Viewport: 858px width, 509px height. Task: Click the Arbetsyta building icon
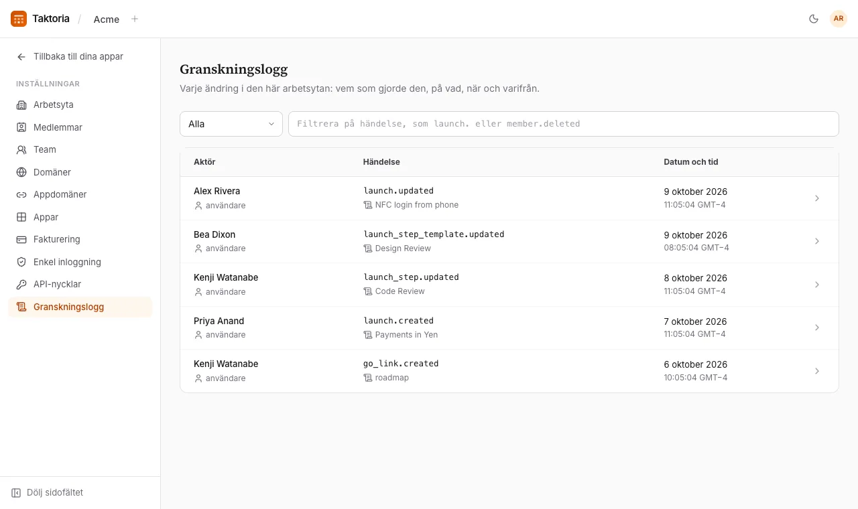[21, 105]
